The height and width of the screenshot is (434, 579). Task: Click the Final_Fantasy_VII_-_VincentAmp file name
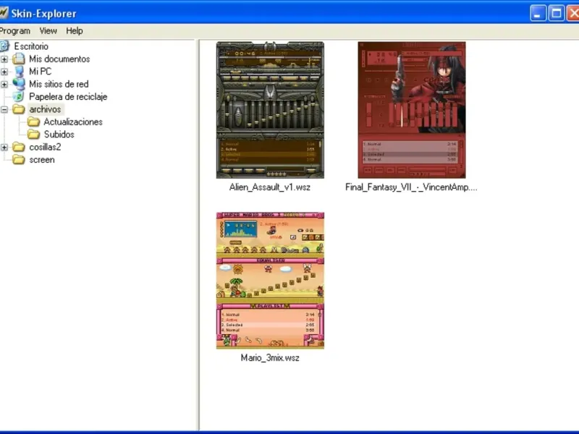click(411, 187)
